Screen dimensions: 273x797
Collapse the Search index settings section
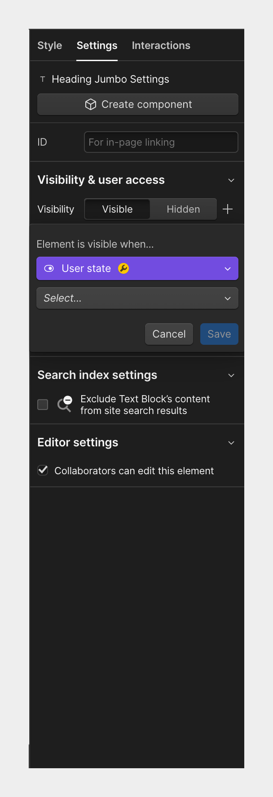(x=231, y=375)
